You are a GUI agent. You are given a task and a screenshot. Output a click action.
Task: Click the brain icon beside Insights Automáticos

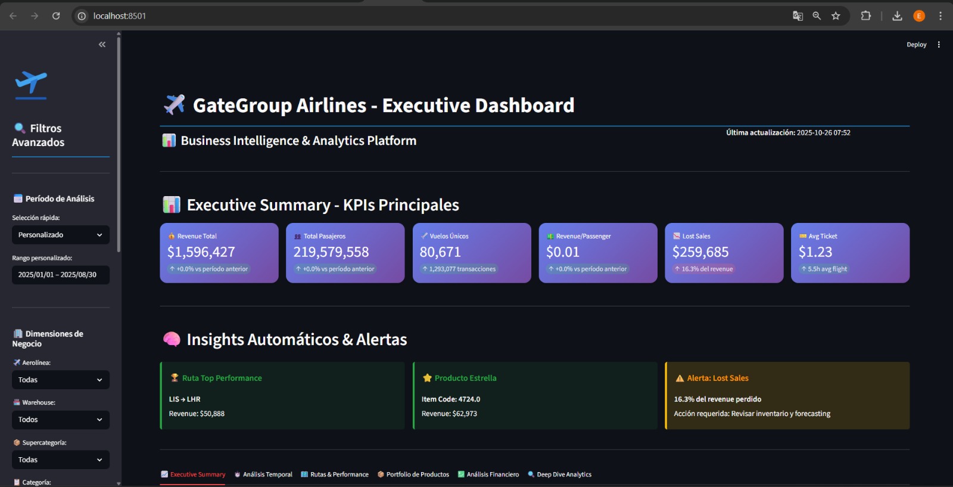pyautogui.click(x=172, y=339)
